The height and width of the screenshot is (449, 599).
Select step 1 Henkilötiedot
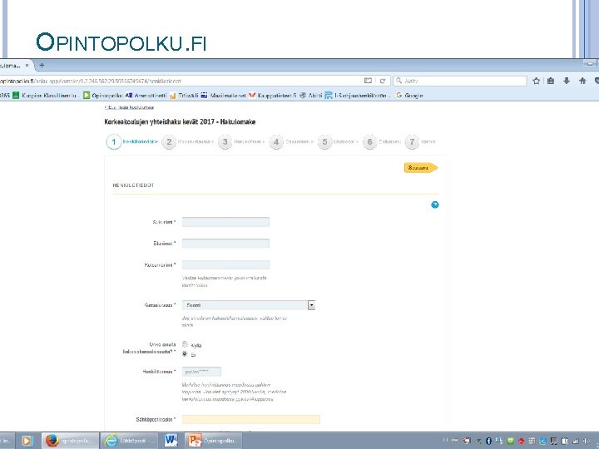pos(131,141)
